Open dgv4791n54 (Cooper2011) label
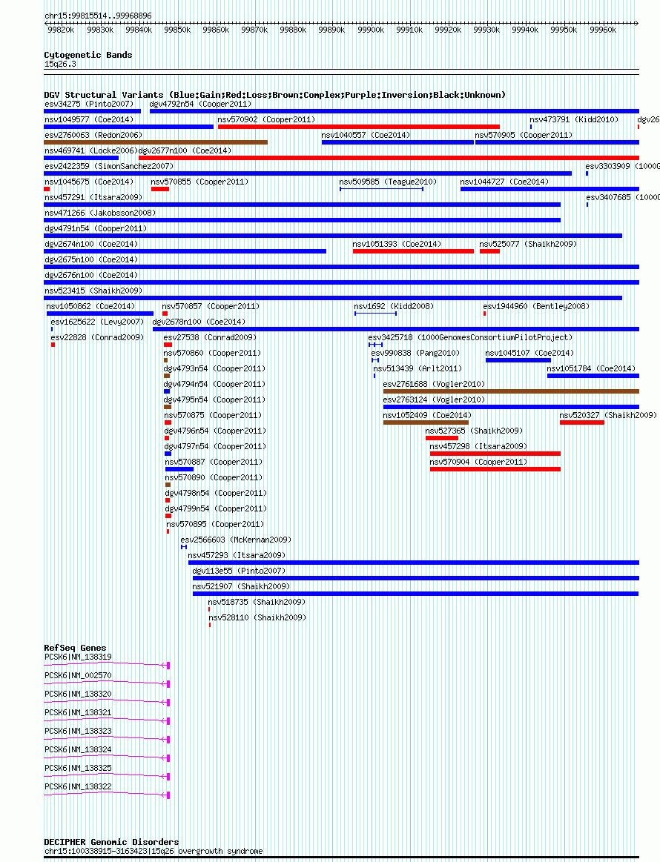660x862 pixels. tap(96, 228)
